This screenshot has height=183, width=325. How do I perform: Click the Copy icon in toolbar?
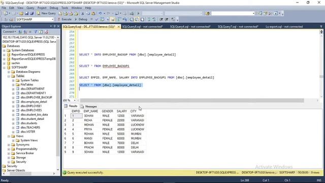pyautogui.click(x=88, y=13)
